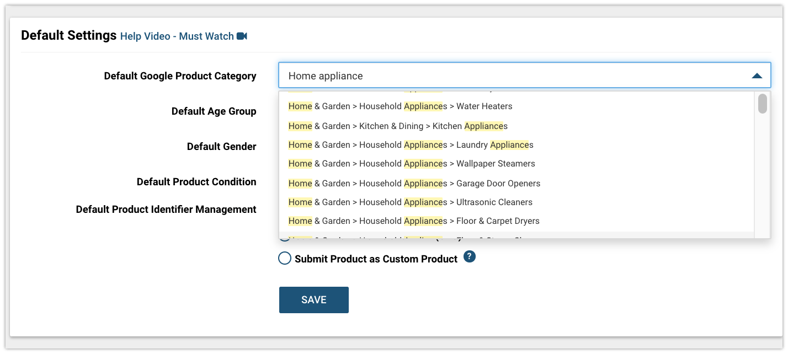Click the Default Settings heading
This screenshot has width=788, height=354.
coord(69,35)
